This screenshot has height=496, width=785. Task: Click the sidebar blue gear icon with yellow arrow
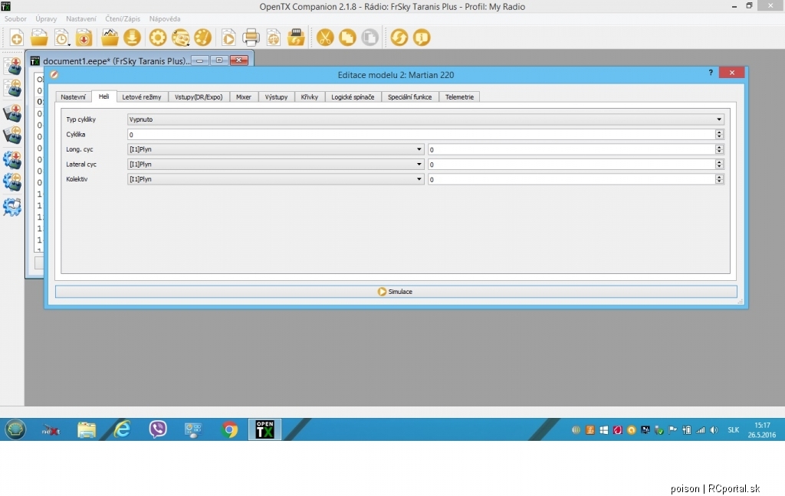[12, 182]
